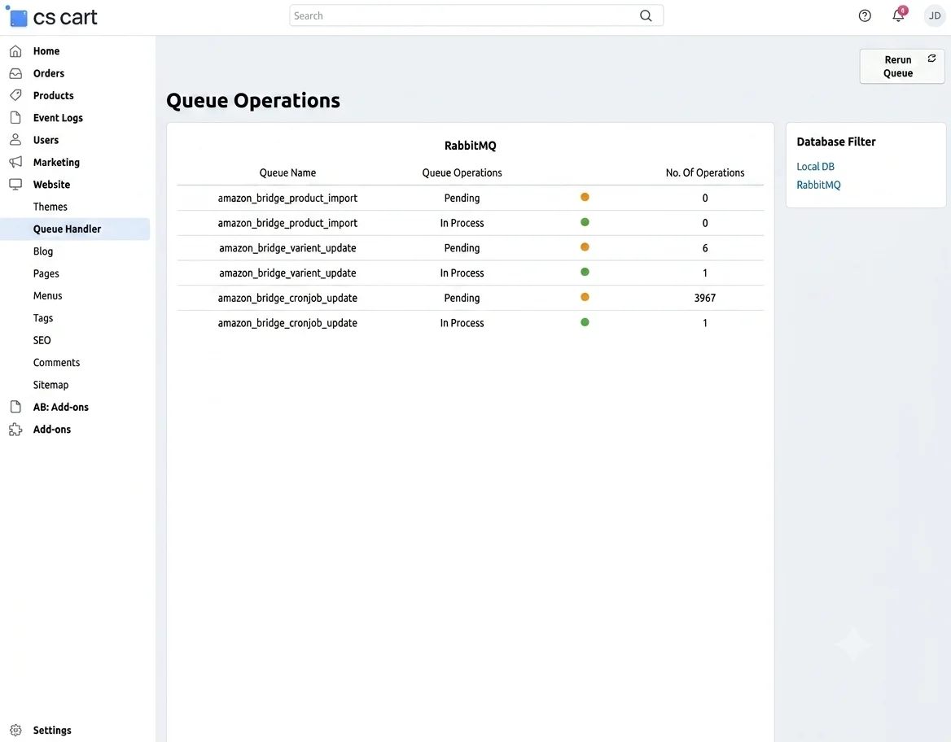The height and width of the screenshot is (742, 951).
Task: Expand AB: Add-ons menu section
Action: tap(60, 407)
